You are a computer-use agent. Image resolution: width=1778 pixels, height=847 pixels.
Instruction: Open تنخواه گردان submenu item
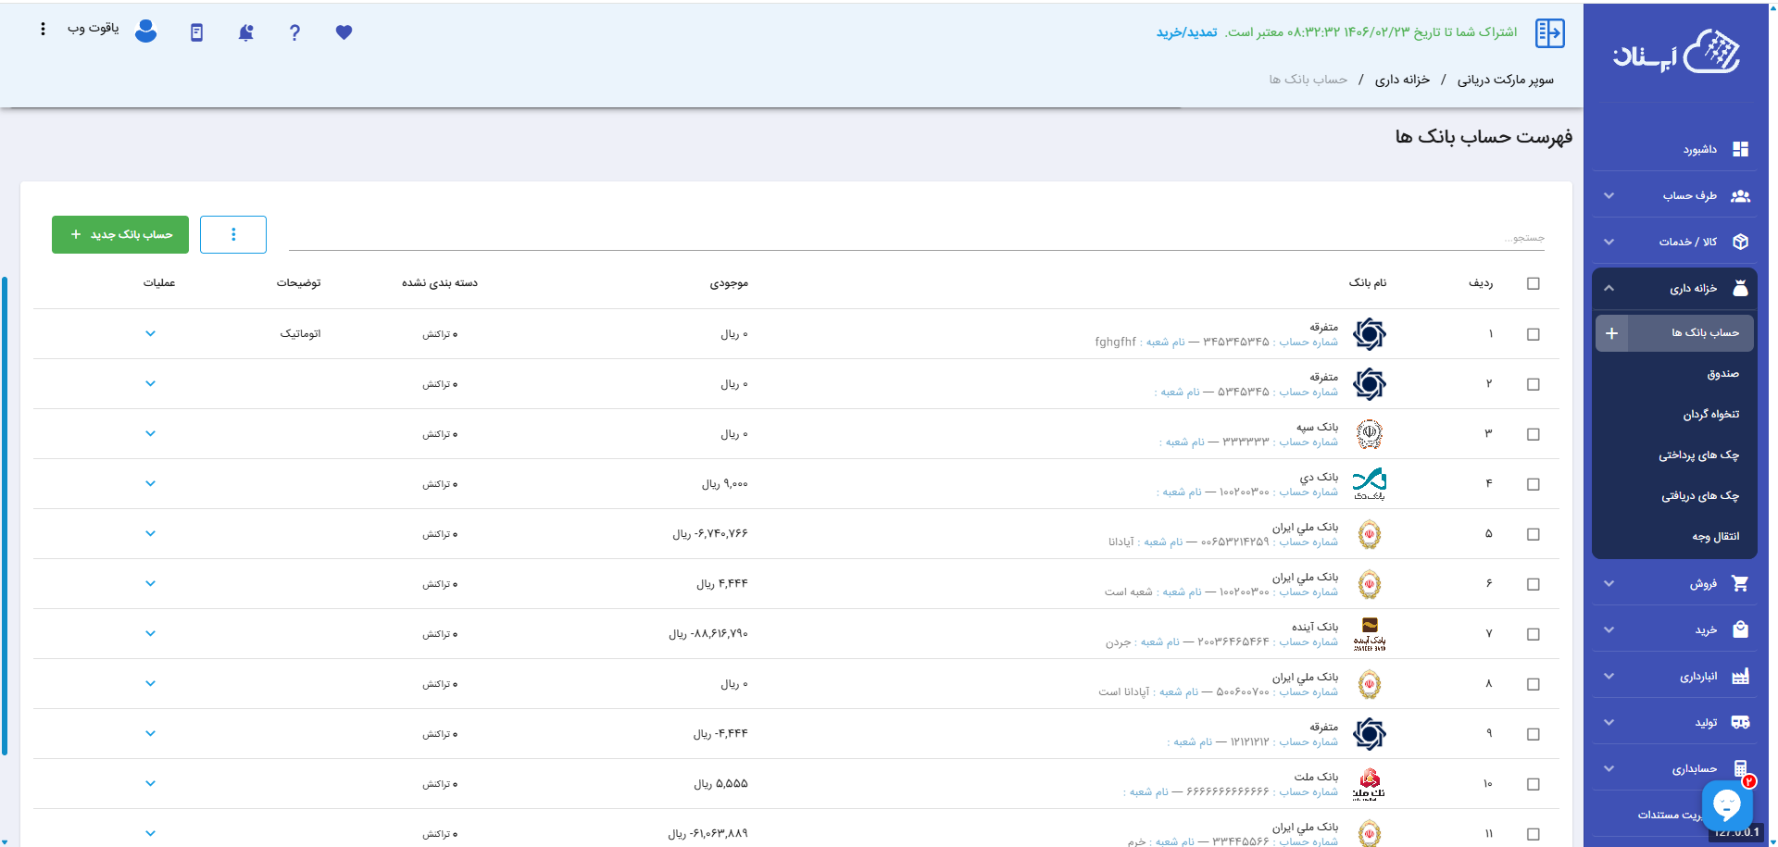coord(1710,415)
